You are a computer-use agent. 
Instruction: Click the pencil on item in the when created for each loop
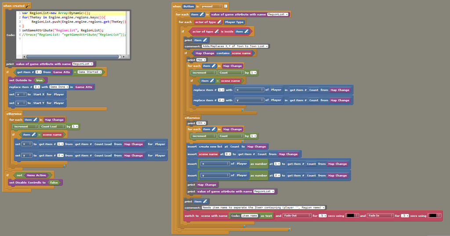[35, 120]
